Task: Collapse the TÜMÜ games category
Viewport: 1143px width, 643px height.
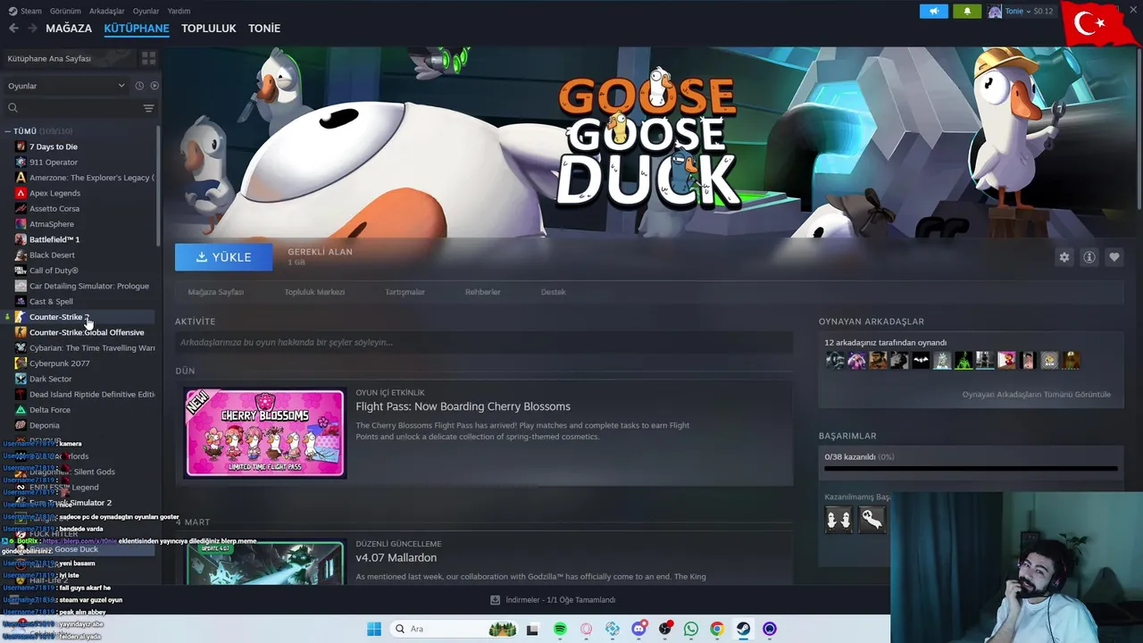Action: pyautogui.click(x=8, y=131)
